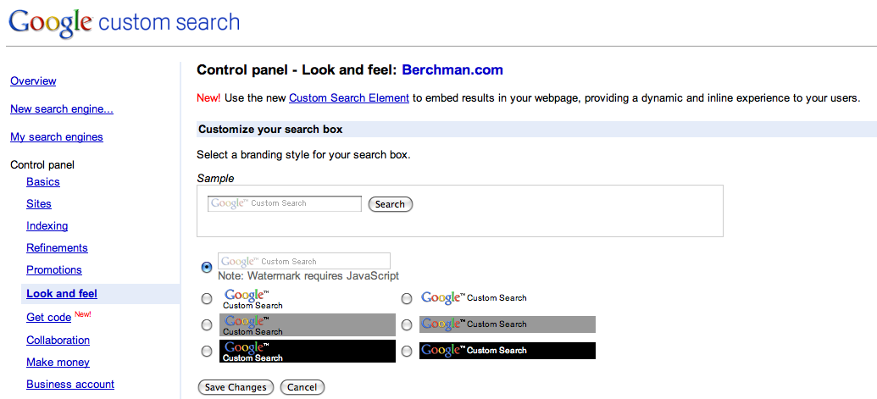Open the Make money sidebar link

58,362
